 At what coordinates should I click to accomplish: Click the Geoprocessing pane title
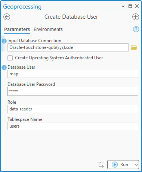pos(22,7)
